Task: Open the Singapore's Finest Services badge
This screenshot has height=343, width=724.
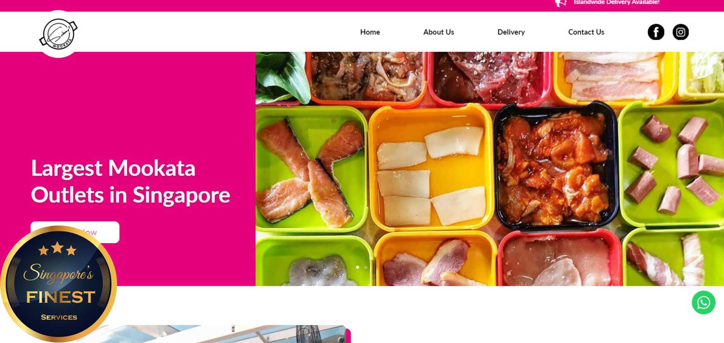Action: click(58, 284)
